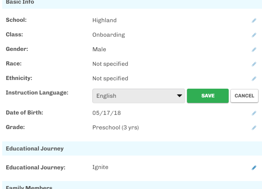Open the Instruction Language dropdown
This screenshot has height=189, width=262.
tap(134, 96)
